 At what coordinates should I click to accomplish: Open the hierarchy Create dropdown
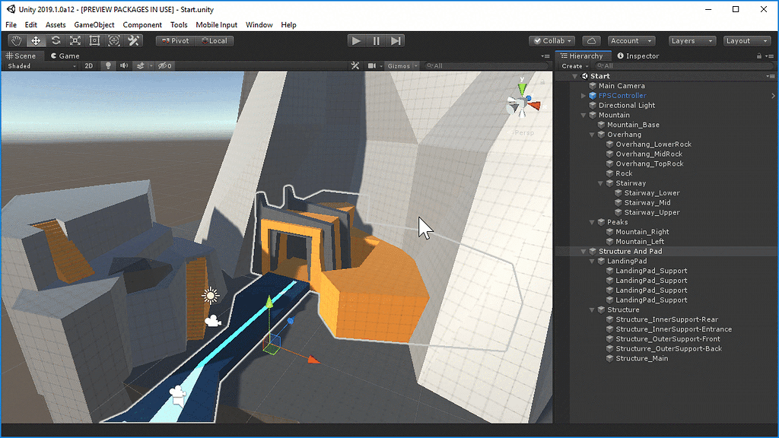pyautogui.click(x=575, y=66)
